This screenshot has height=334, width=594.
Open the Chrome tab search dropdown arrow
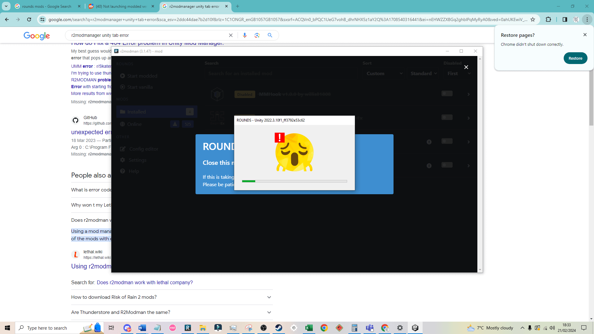(6, 6)
